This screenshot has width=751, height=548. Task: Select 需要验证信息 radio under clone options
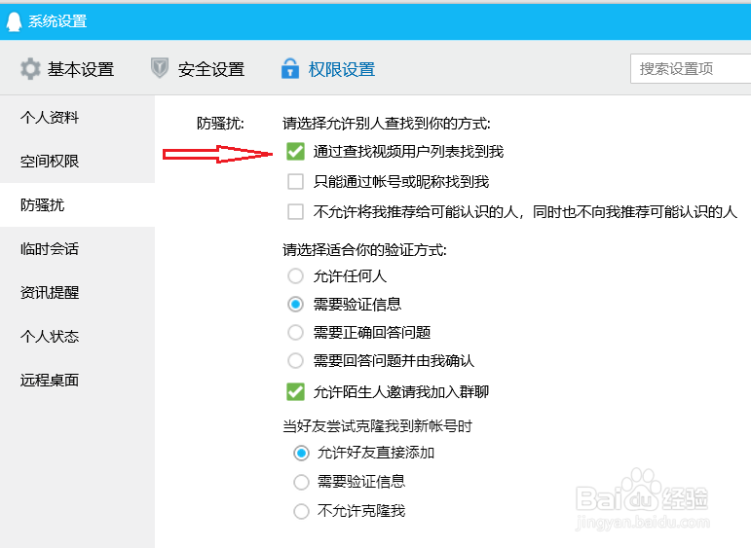(301, 482)
